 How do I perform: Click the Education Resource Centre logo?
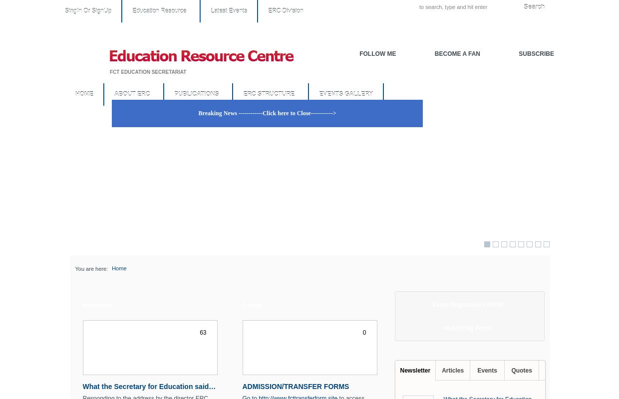(x=201, y=56)
